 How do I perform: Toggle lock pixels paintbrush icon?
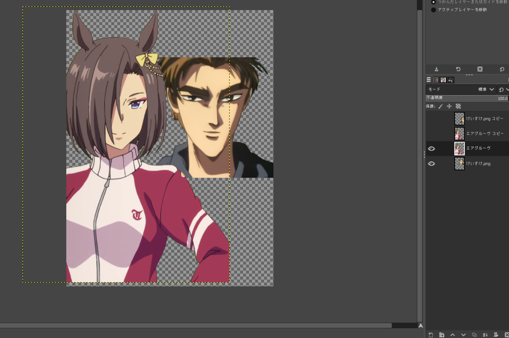click(x=441, y=106)
